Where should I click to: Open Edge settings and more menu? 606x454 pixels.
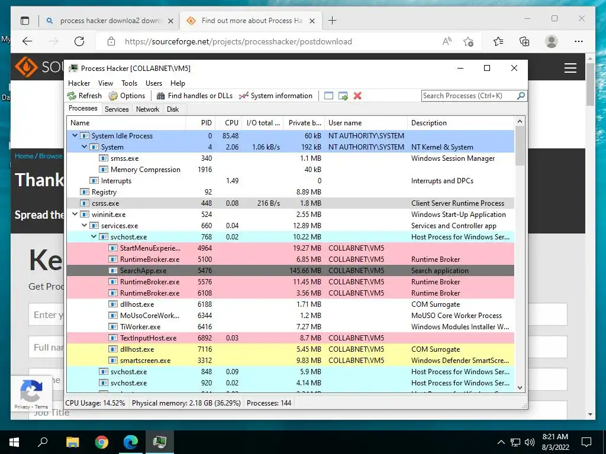pyautogui.click(x=579, y=41)
